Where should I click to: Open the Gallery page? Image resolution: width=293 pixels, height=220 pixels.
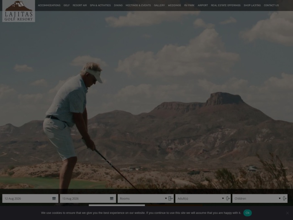pyautogui.click(x=159, y=5)
